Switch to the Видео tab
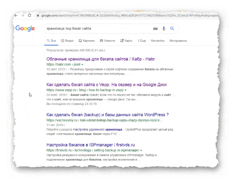Screen dimensions: 231x179 [x=67, y=40]
